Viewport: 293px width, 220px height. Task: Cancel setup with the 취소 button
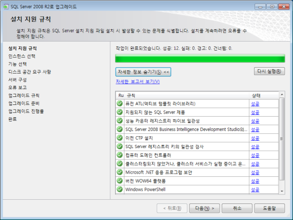tap(237, 208)
